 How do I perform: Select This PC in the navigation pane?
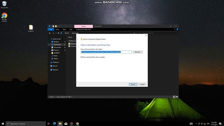point(55,66)
